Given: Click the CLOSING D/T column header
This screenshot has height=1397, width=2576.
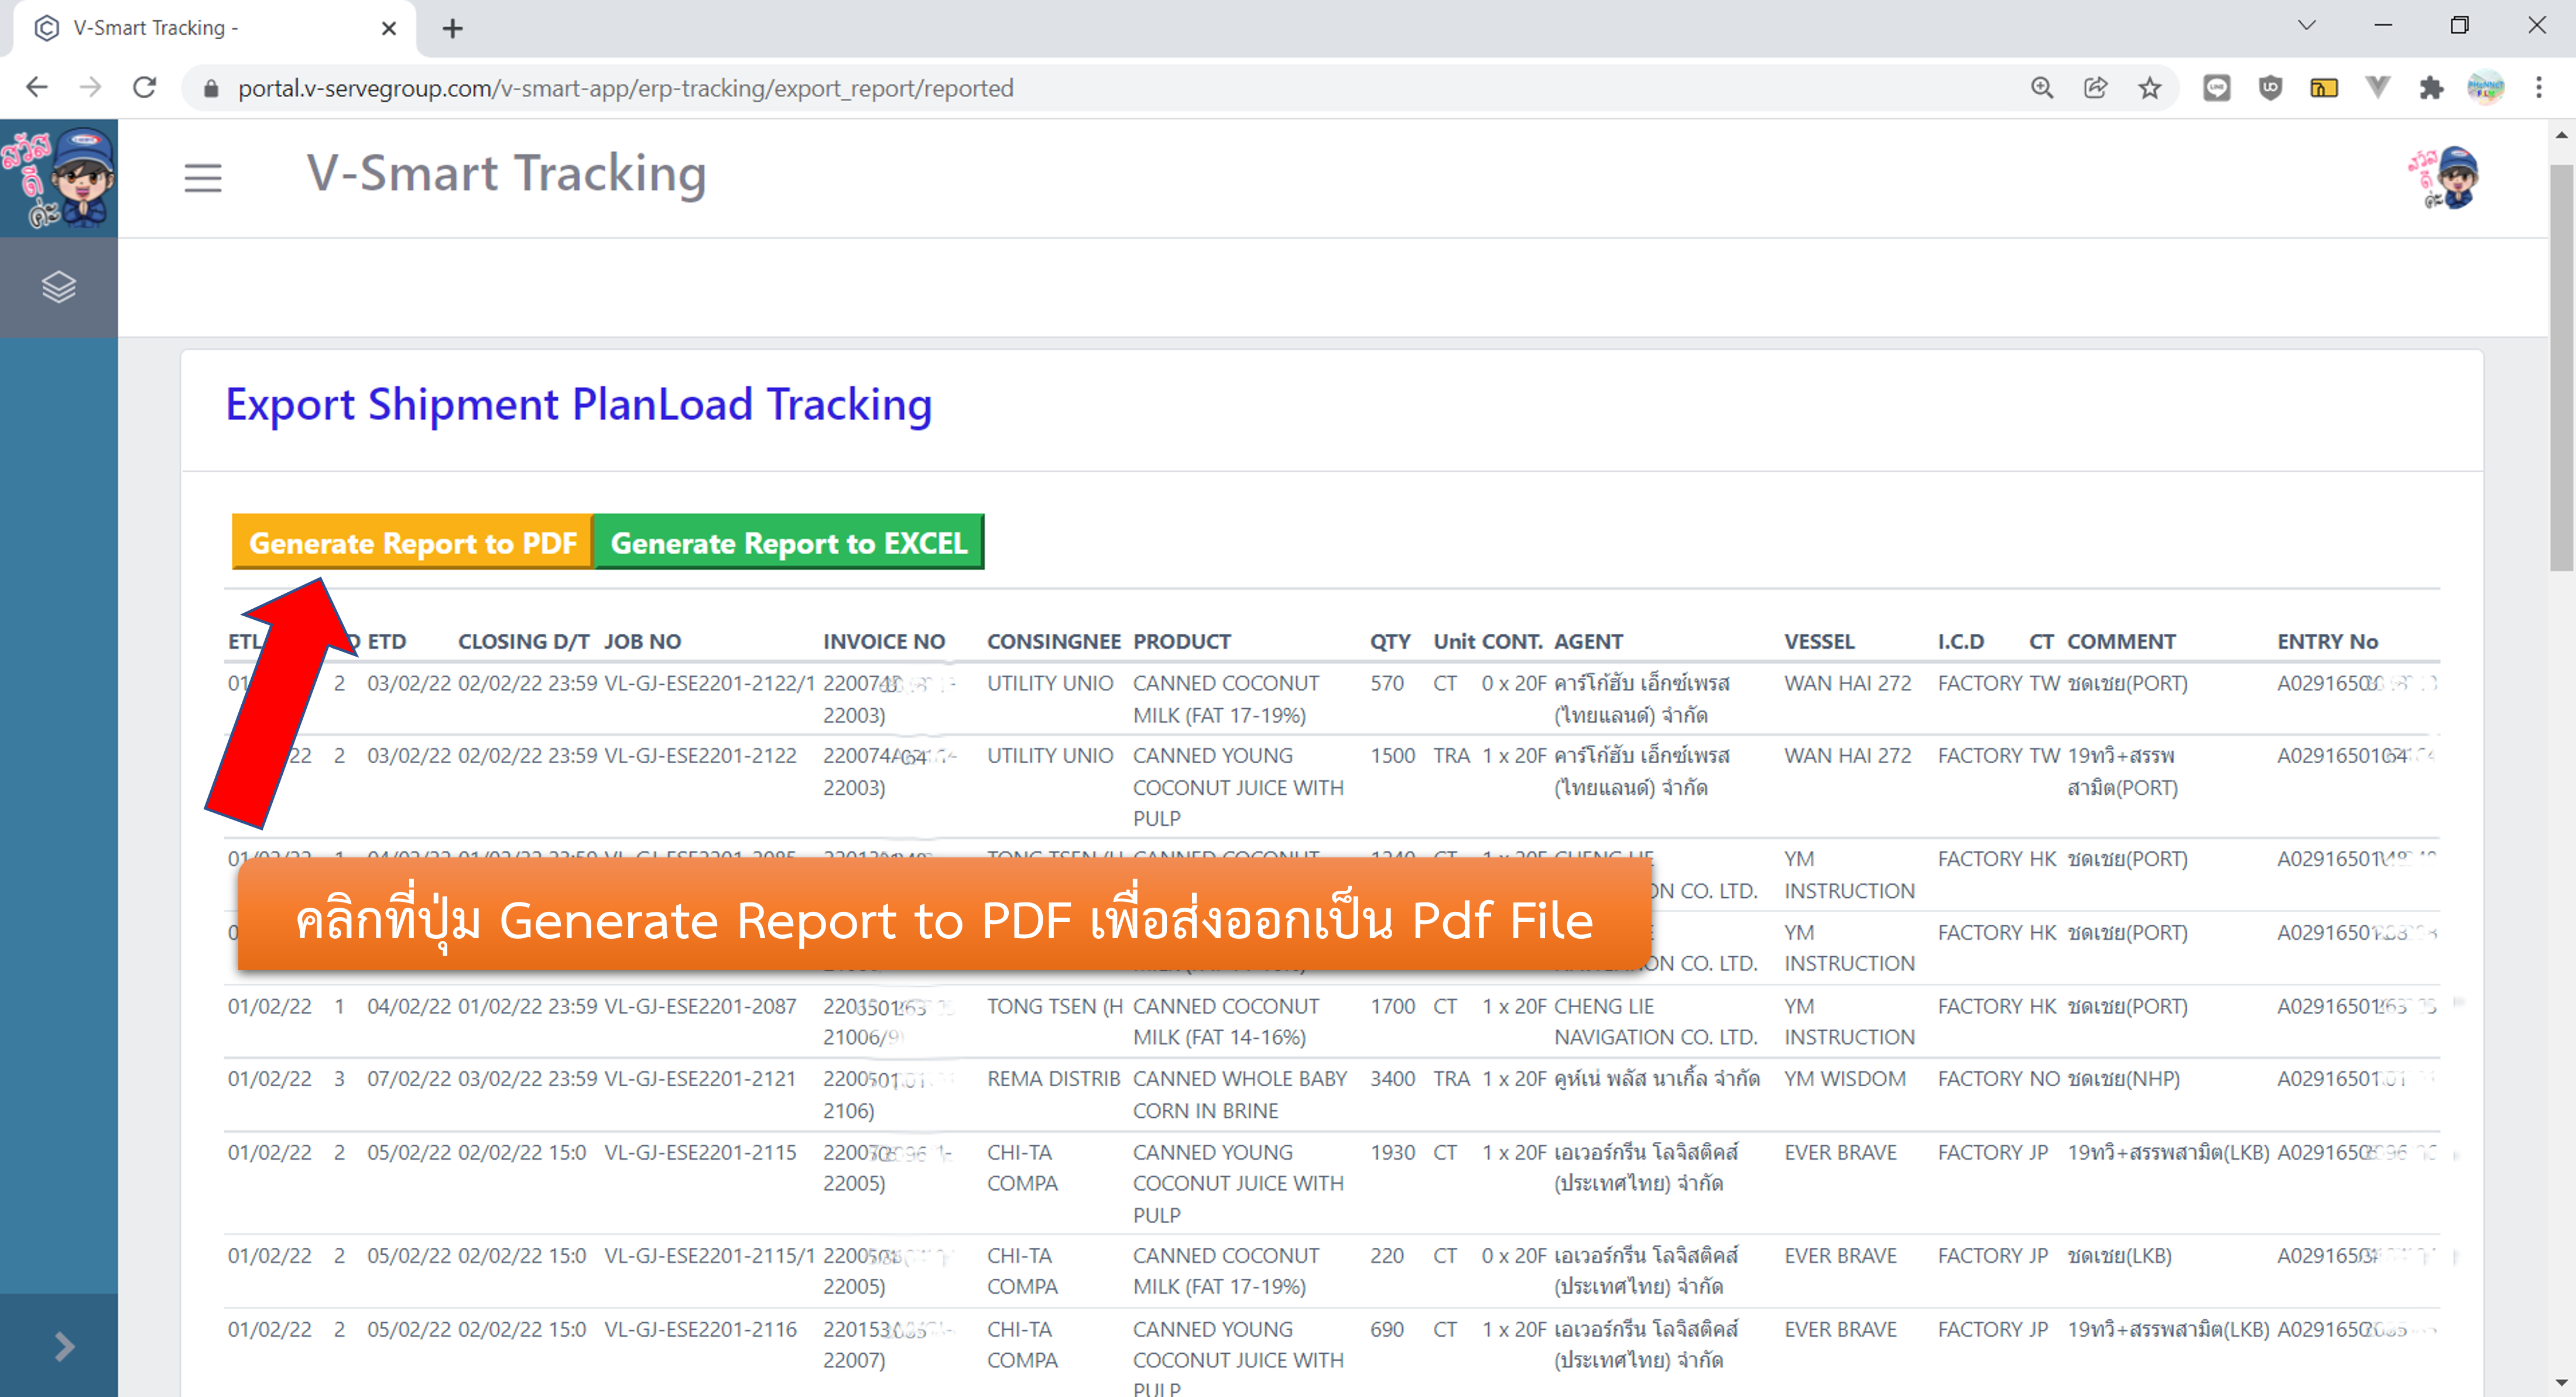Looking at the screenshot, I should click(524, 641).
